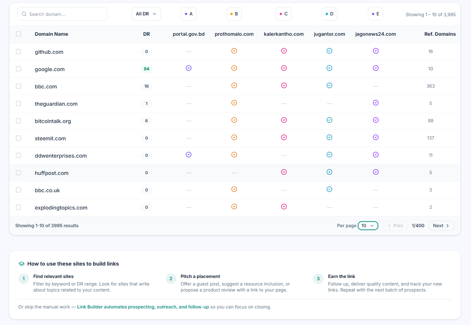The width and height of the screenshot is (471, 325).
Task: Toggle competitor E filter chip
Action: click(x=375, y=14)
